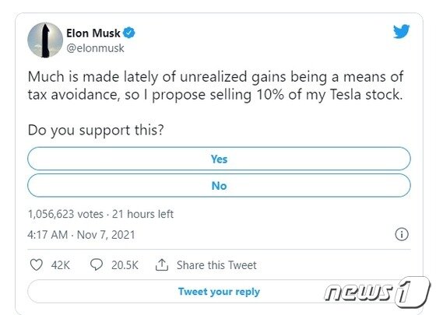Like the tweet with heart icon
The height and width of the screenshot is (315, 436).
point(36,264)
